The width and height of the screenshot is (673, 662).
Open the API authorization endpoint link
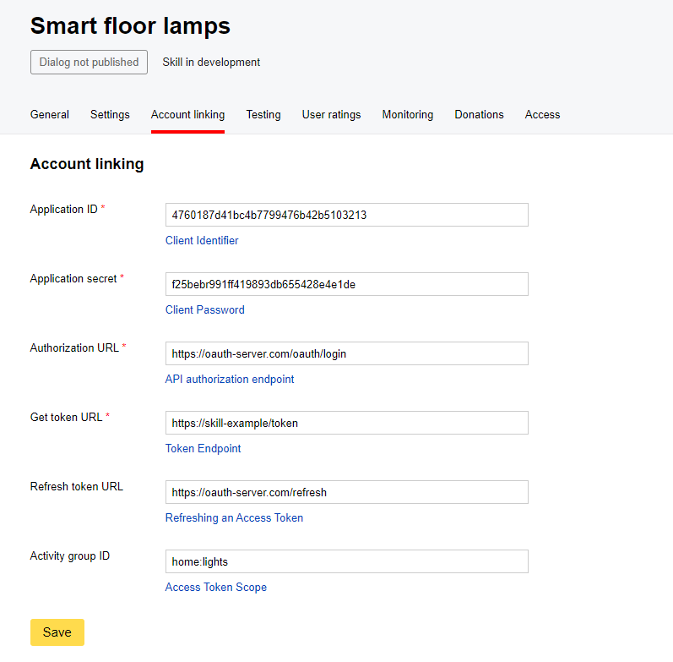click(230, 380)
